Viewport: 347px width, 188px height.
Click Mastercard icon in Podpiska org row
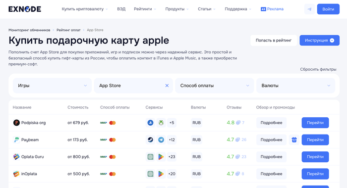113,123
